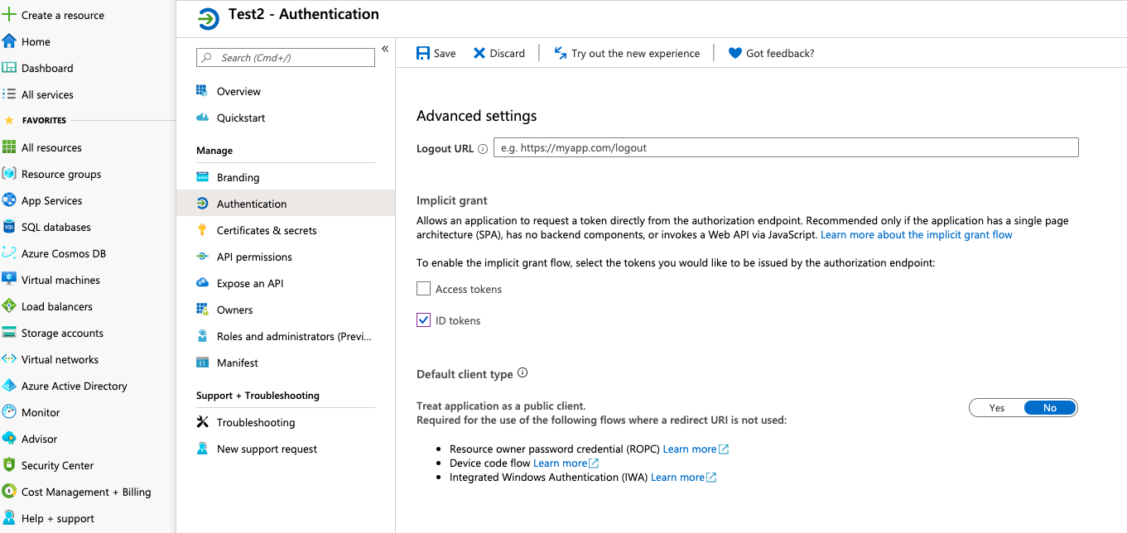Open Quickstart menu item
The image size is (1127, 533).
pos(286,118)
